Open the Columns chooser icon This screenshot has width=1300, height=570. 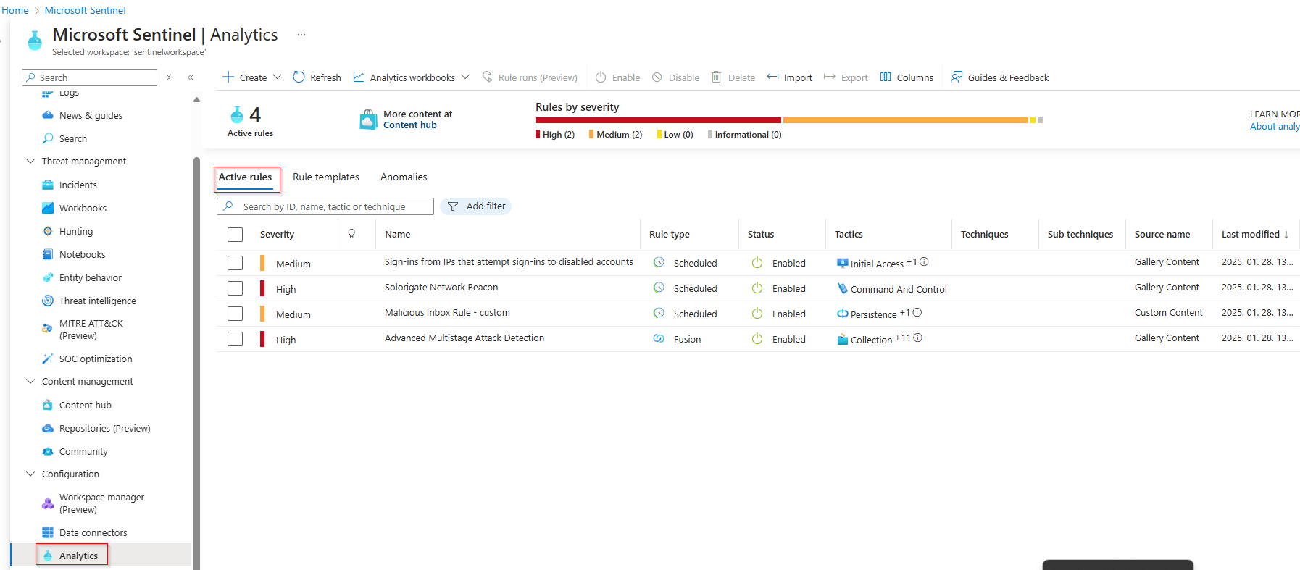tap(886, 77)
